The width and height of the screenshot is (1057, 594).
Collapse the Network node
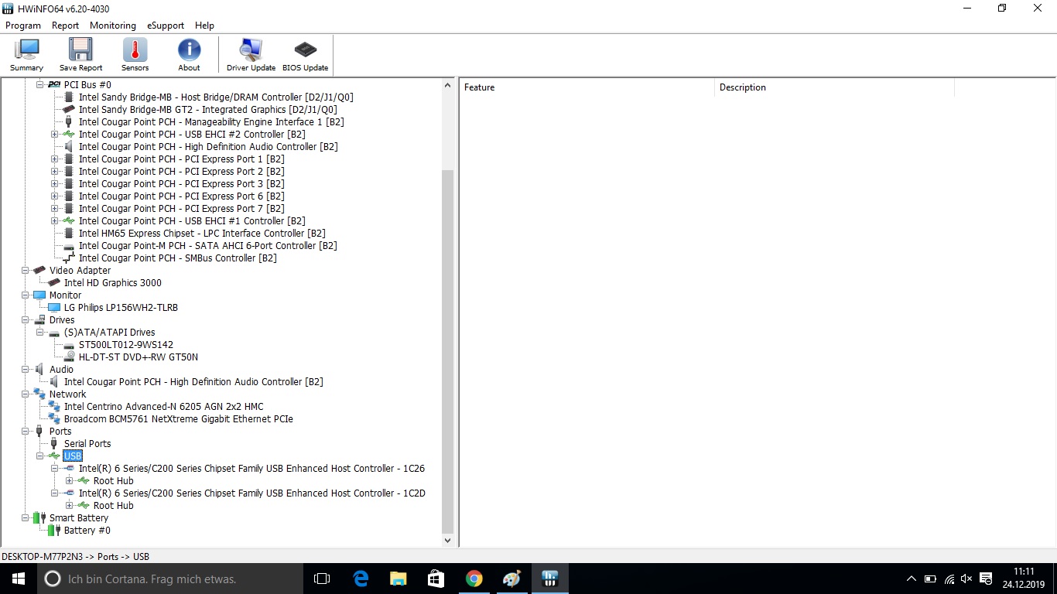coord(26,394)
